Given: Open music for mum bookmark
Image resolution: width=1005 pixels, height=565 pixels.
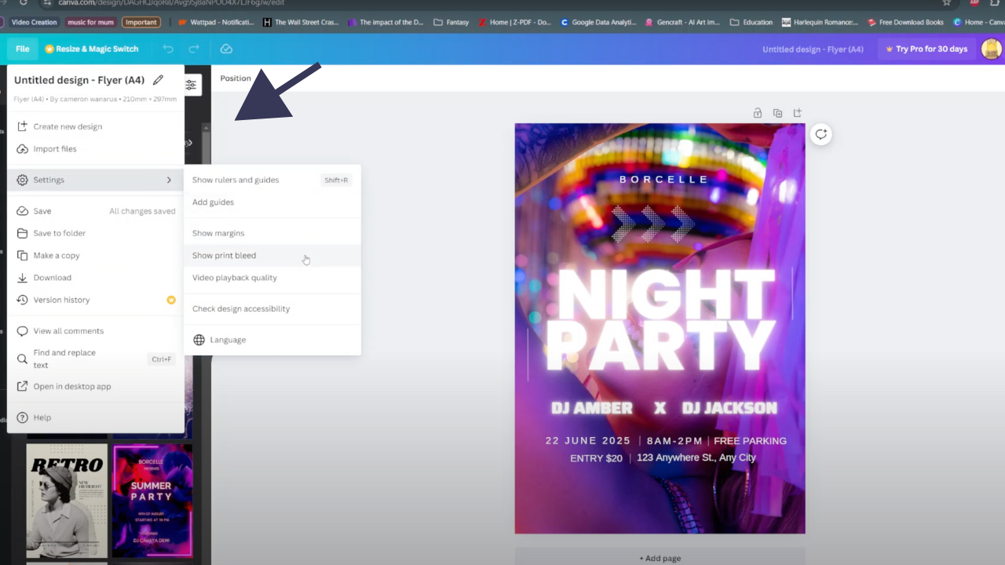Looking at the screenshot, I should click(90, 22).
